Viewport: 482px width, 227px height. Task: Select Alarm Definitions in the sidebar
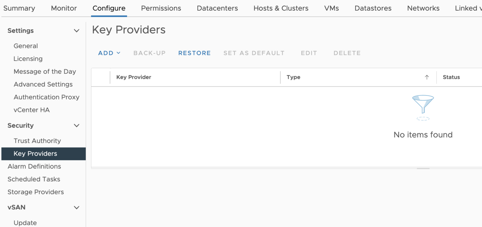pos(34,166)
